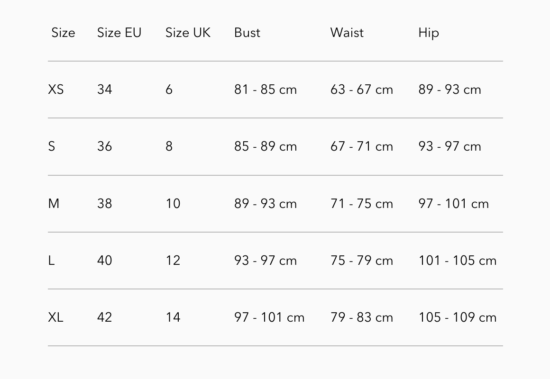Click the L size label
Viewport: 550px width, 379px height.
(51, 261)
